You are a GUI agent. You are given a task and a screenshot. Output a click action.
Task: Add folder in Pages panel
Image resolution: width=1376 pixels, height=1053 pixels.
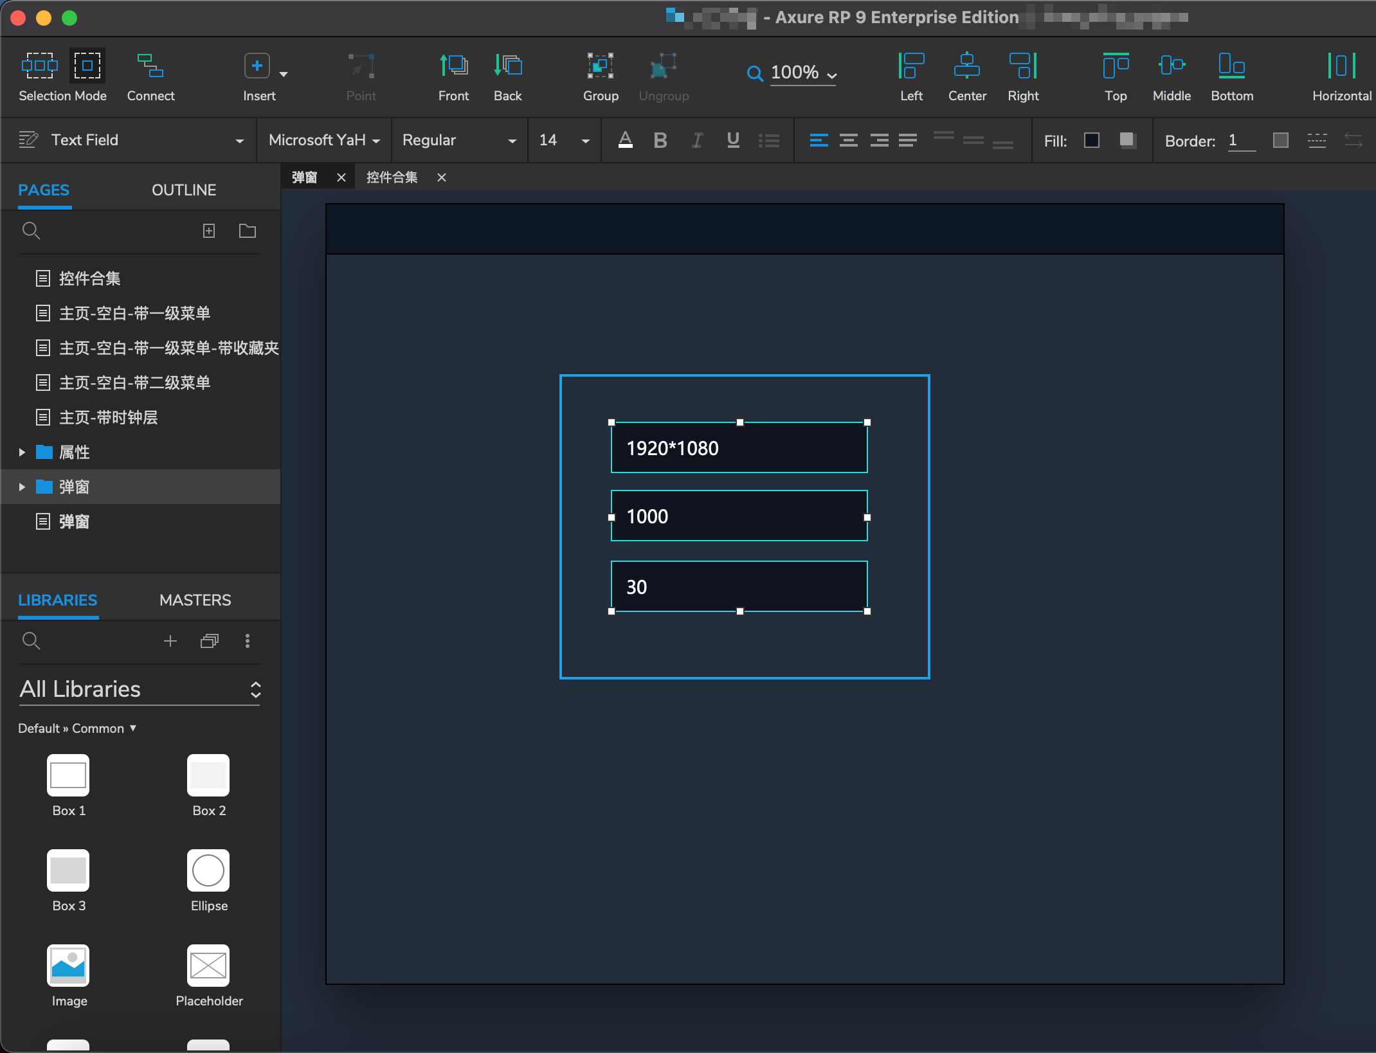(x=248, y=231)
